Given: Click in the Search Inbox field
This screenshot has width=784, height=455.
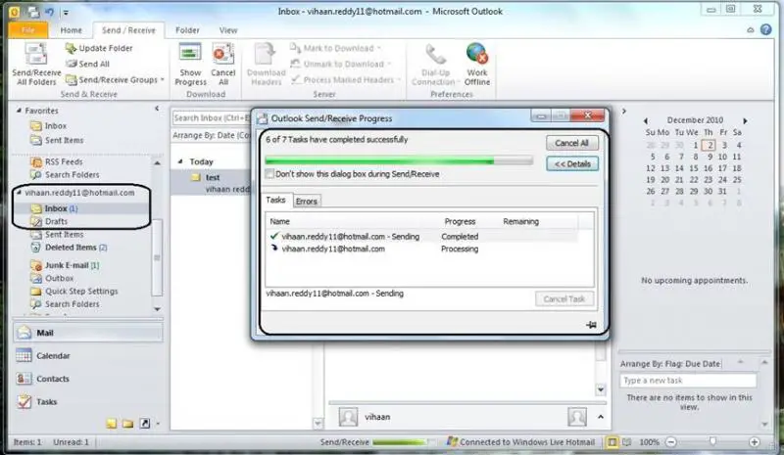Looking at the screenshot, I should click(x=212, y=118).
